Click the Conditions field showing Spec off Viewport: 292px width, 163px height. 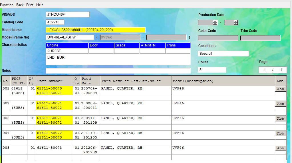(x=223, y=54)
